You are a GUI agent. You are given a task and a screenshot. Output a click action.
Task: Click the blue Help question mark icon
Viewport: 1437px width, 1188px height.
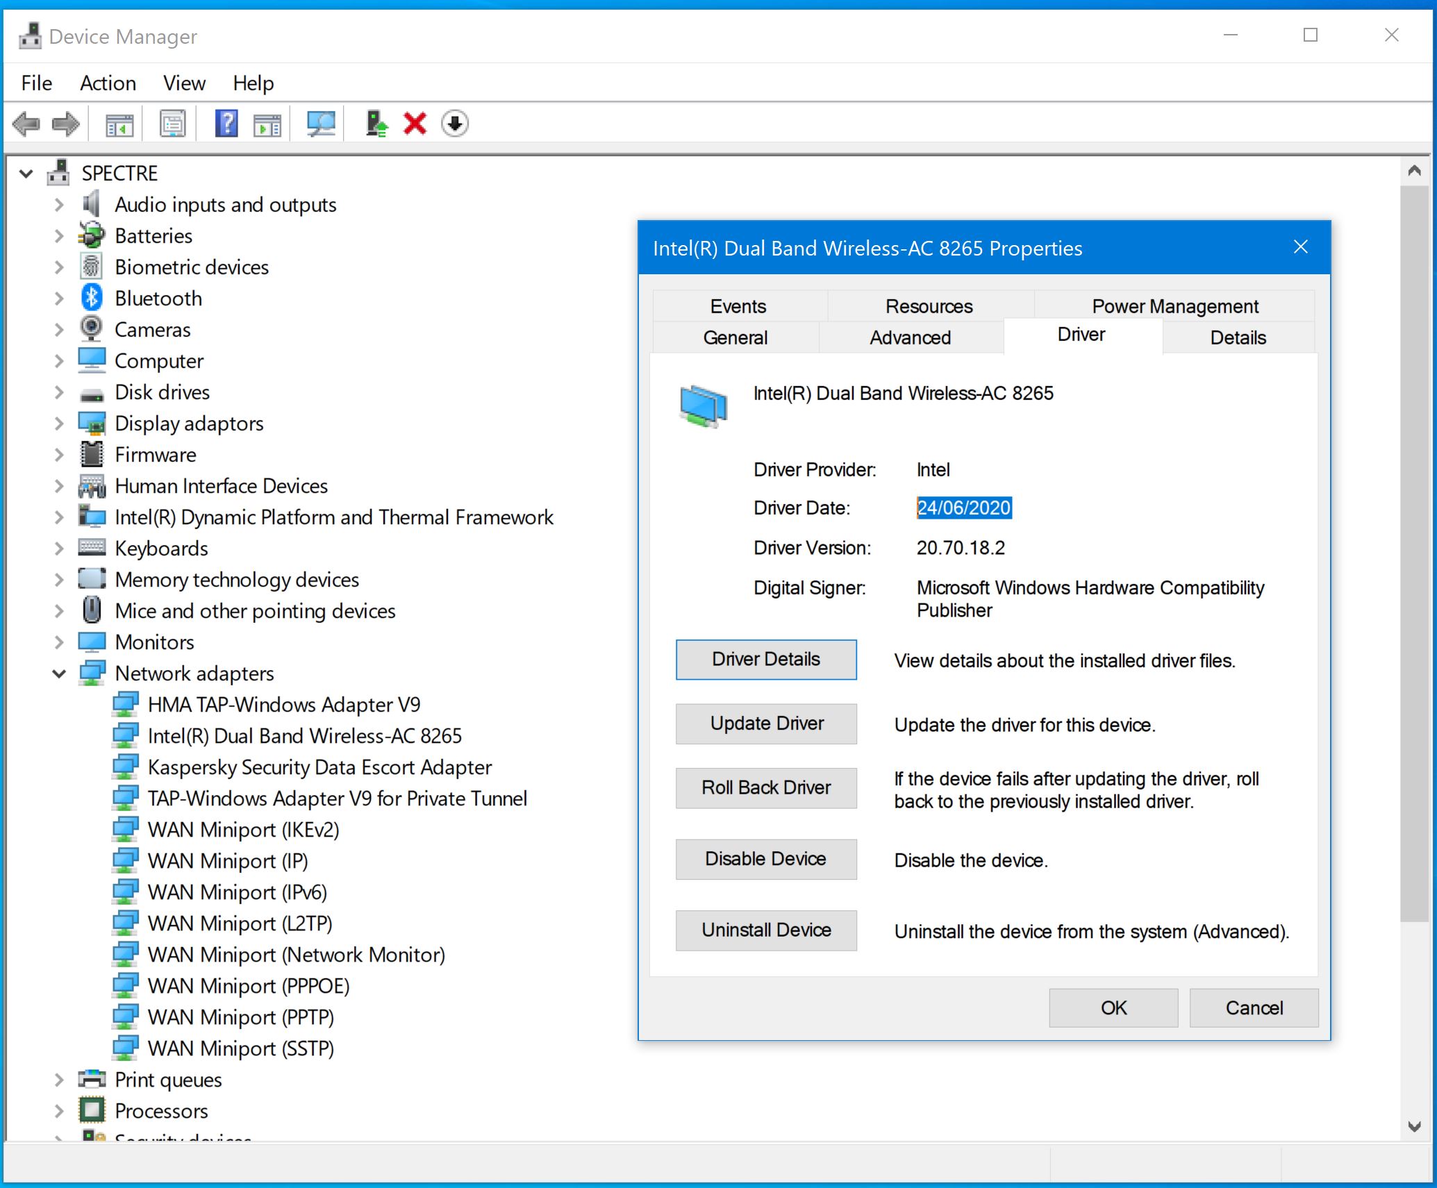(x=226, y=124)
